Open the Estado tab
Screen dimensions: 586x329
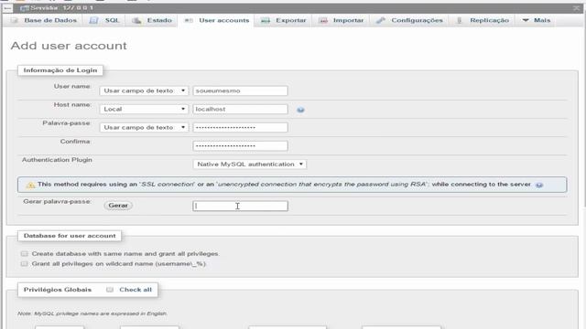pos(152,20)
